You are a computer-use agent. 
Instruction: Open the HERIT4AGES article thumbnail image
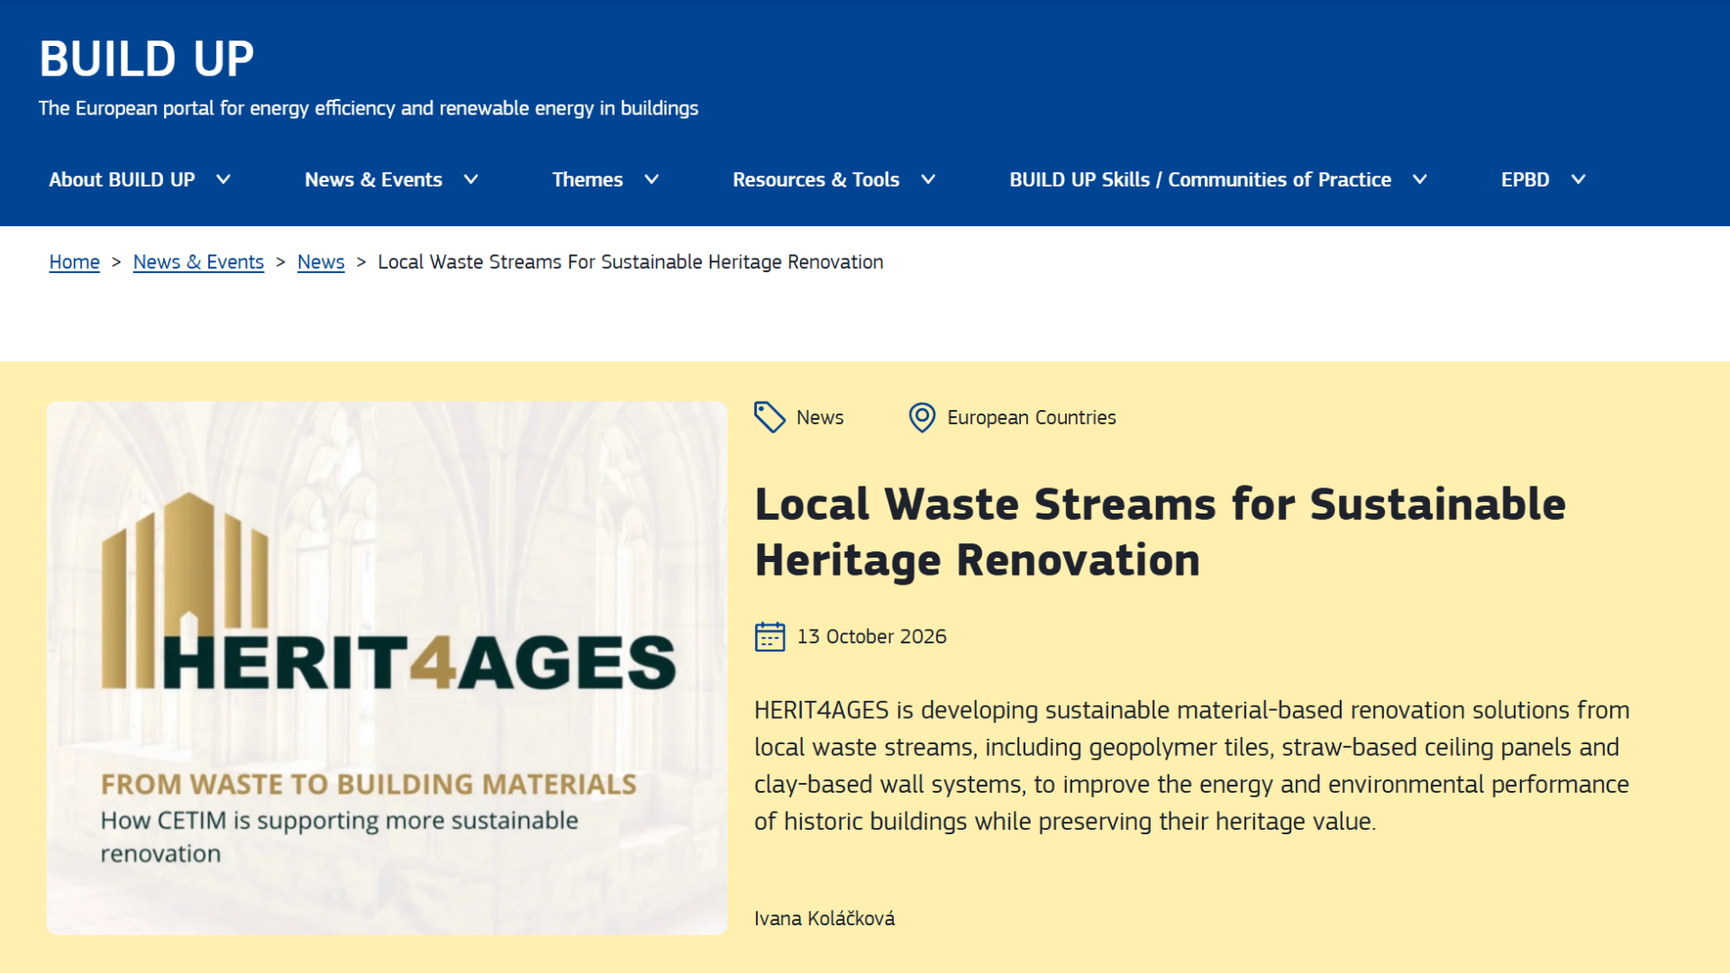[x=387, y=668]
